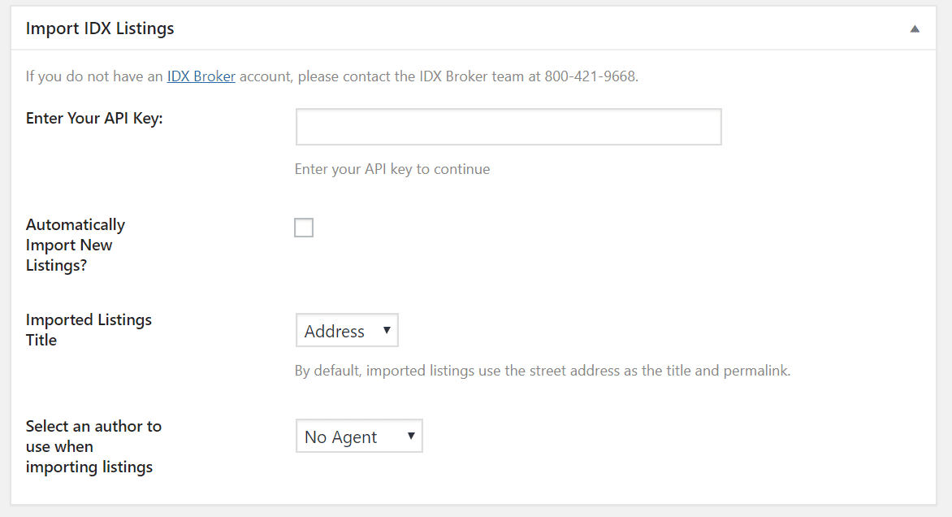952x517 pixels.
Task: Click the Enter Your API Key label
Action: coord(94,119)
